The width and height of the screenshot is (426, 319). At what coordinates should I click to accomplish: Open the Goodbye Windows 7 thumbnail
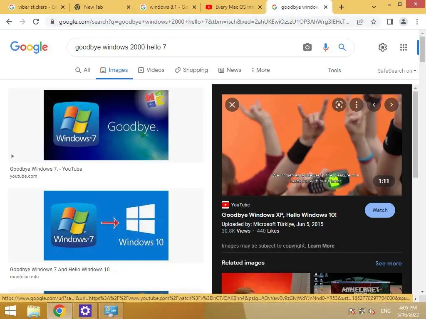click(106, 125)
